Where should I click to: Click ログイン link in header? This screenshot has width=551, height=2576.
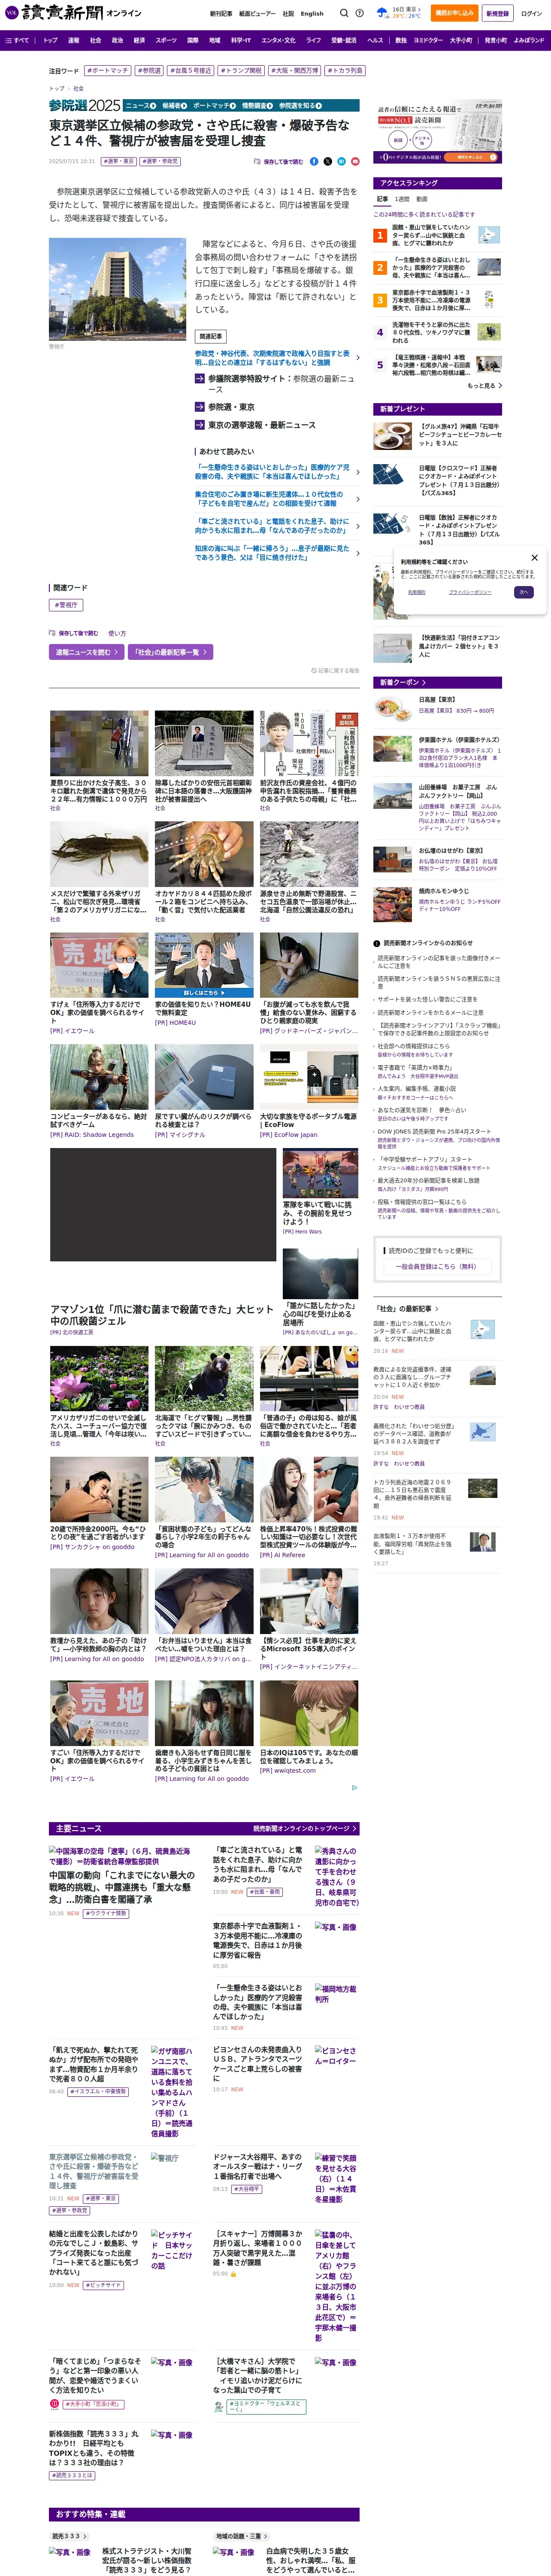(531, 14)
